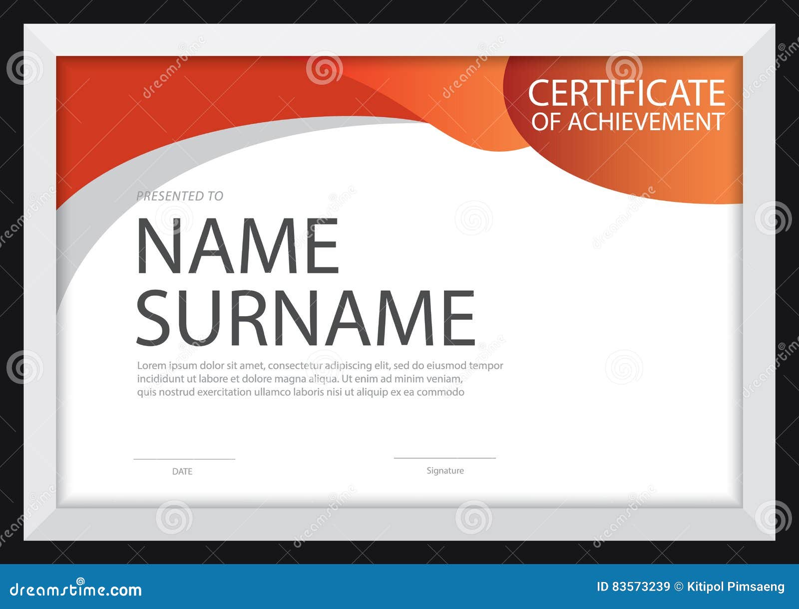Click the SURNAME placeholder text

point(305,314)
